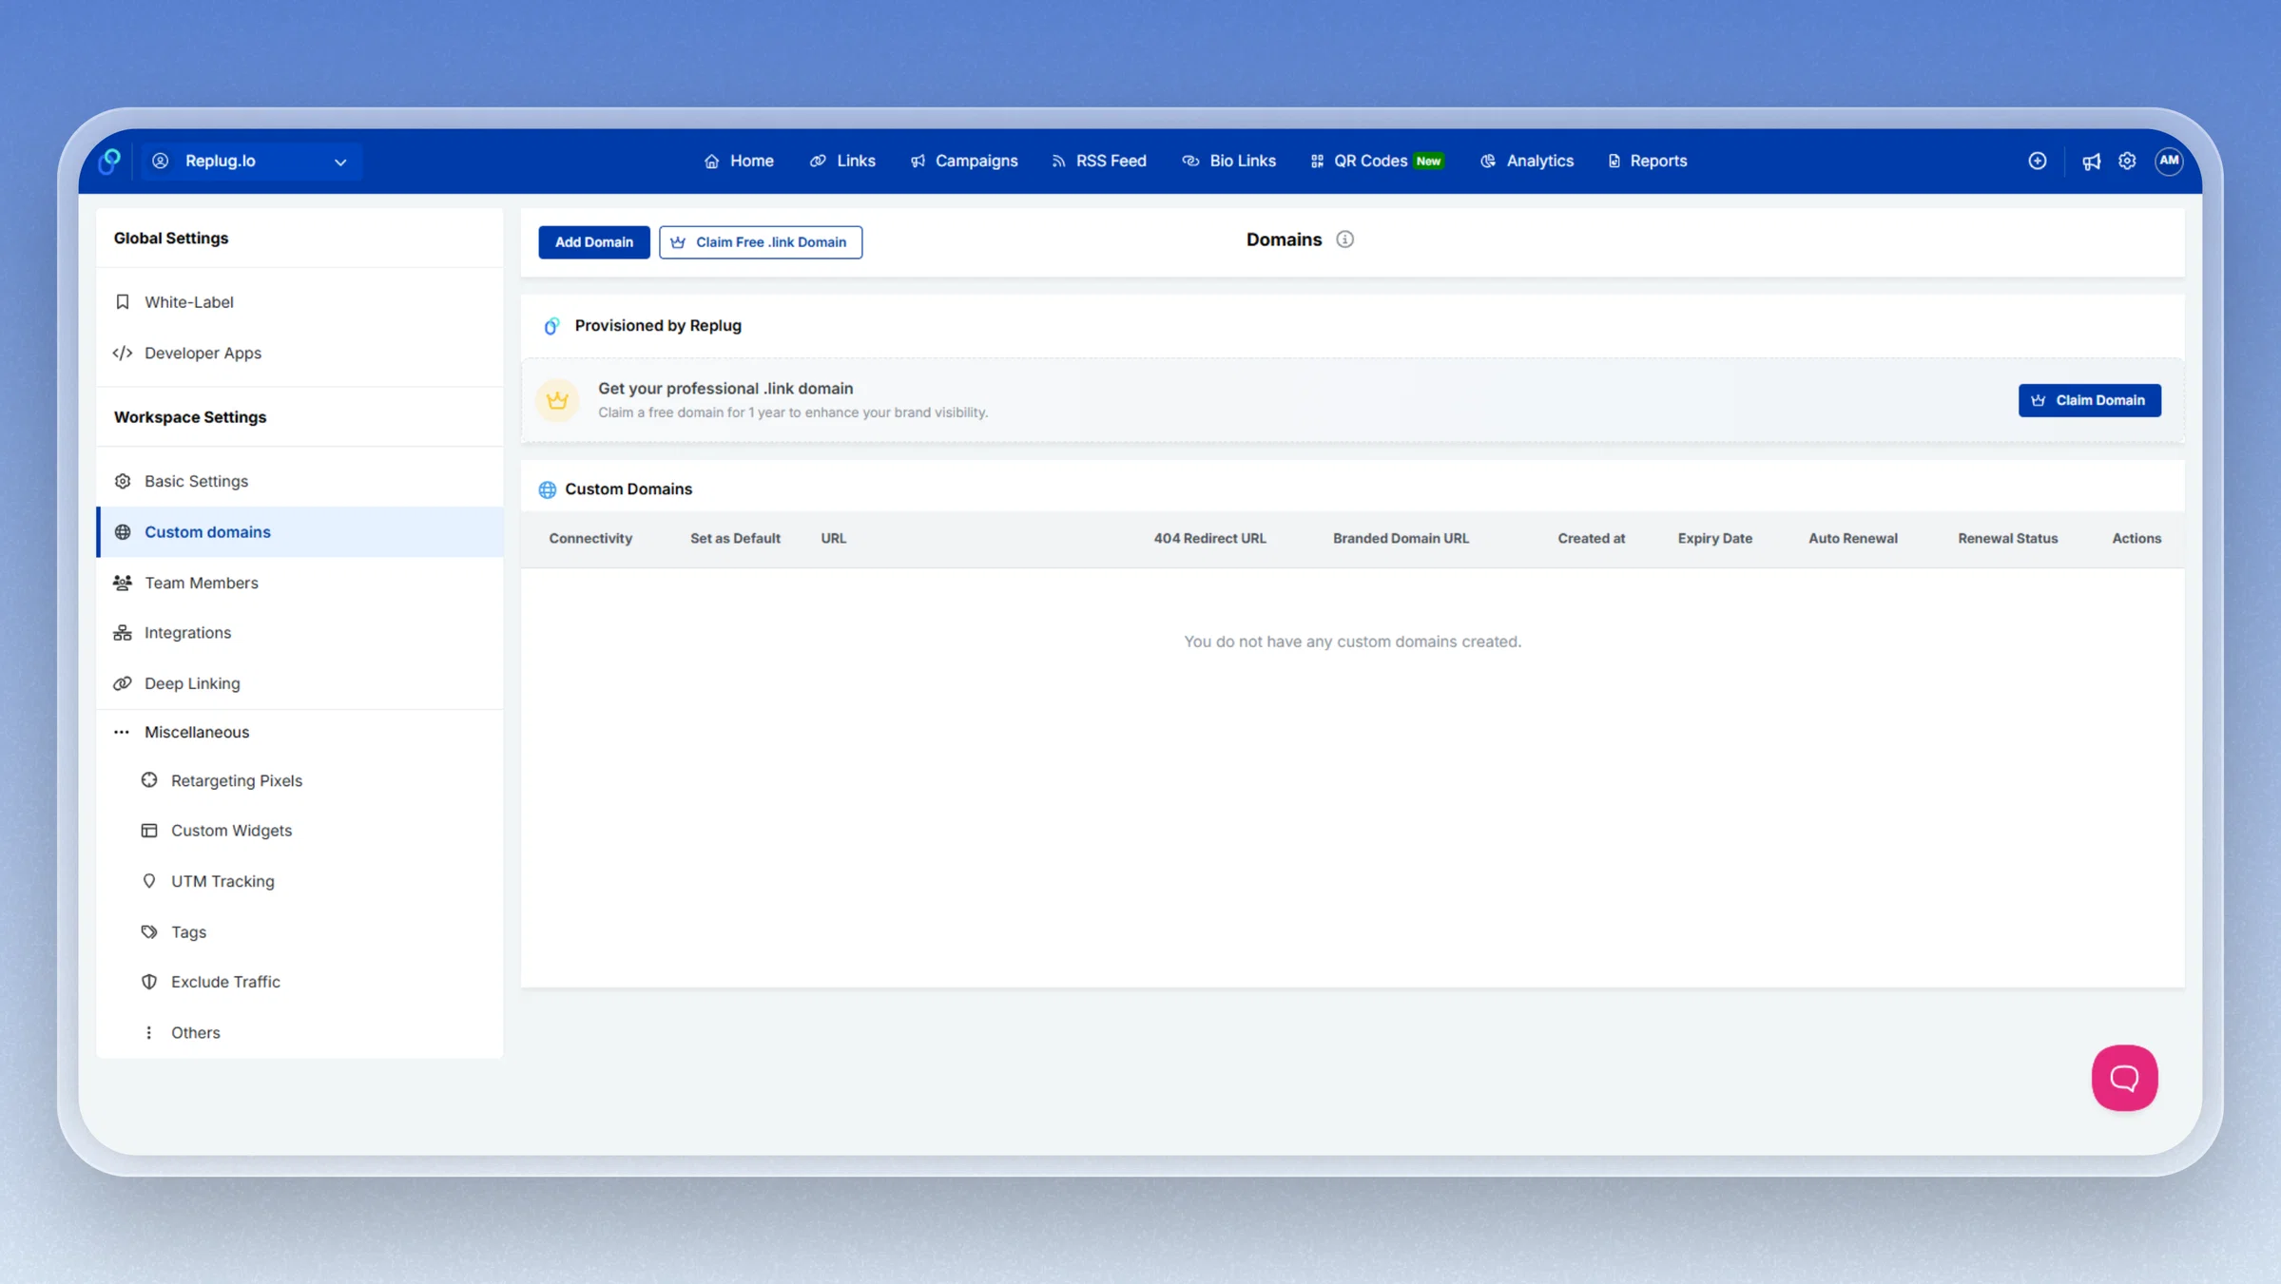Open UTM Tracking settings
Image resolution: width=2281 pixels, height=1284 pixels.
point(300,881)
